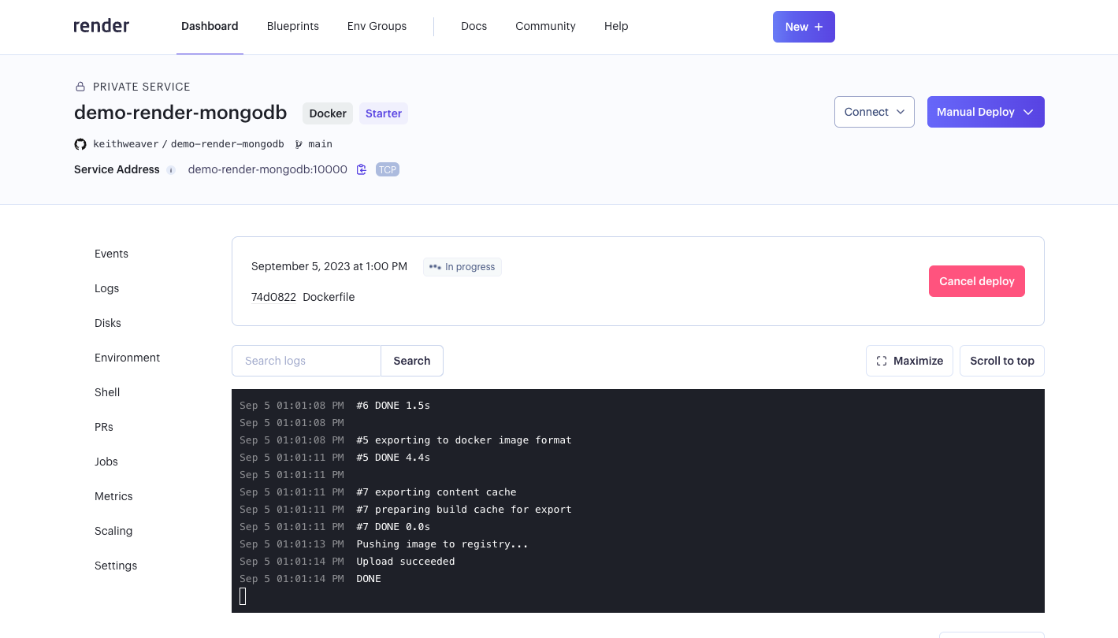
Task: Open commit 74d0822 link
Action: (x=273, y=297)
